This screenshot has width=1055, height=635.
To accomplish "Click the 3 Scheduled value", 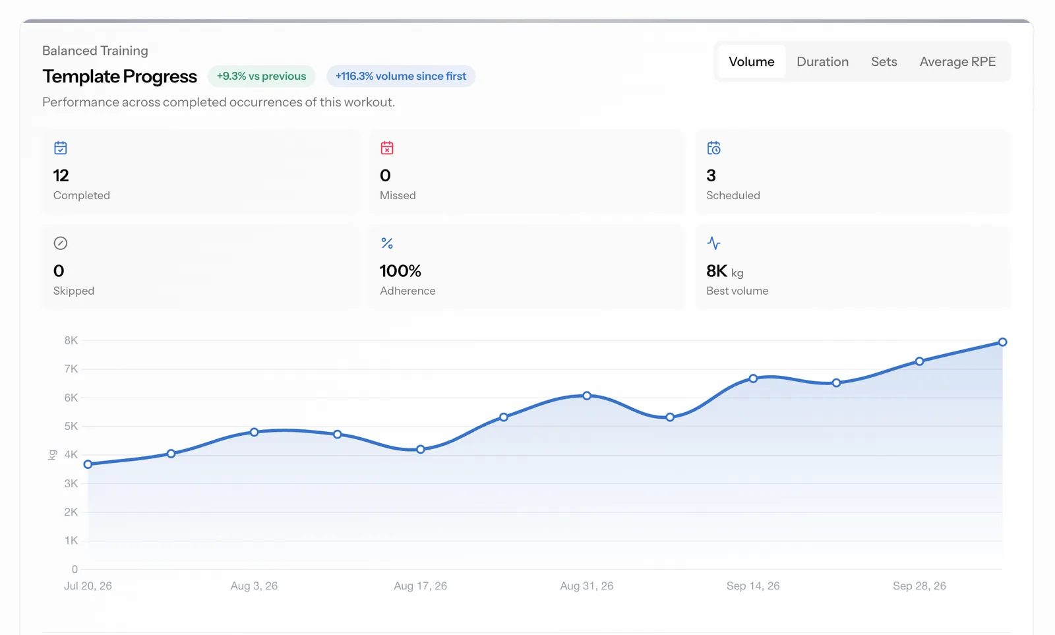I will [711, 175].
